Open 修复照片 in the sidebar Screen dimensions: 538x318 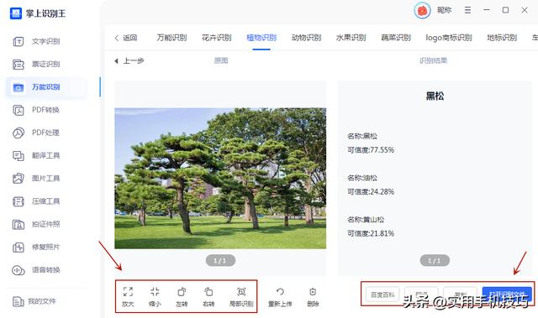tap(36, 248)
